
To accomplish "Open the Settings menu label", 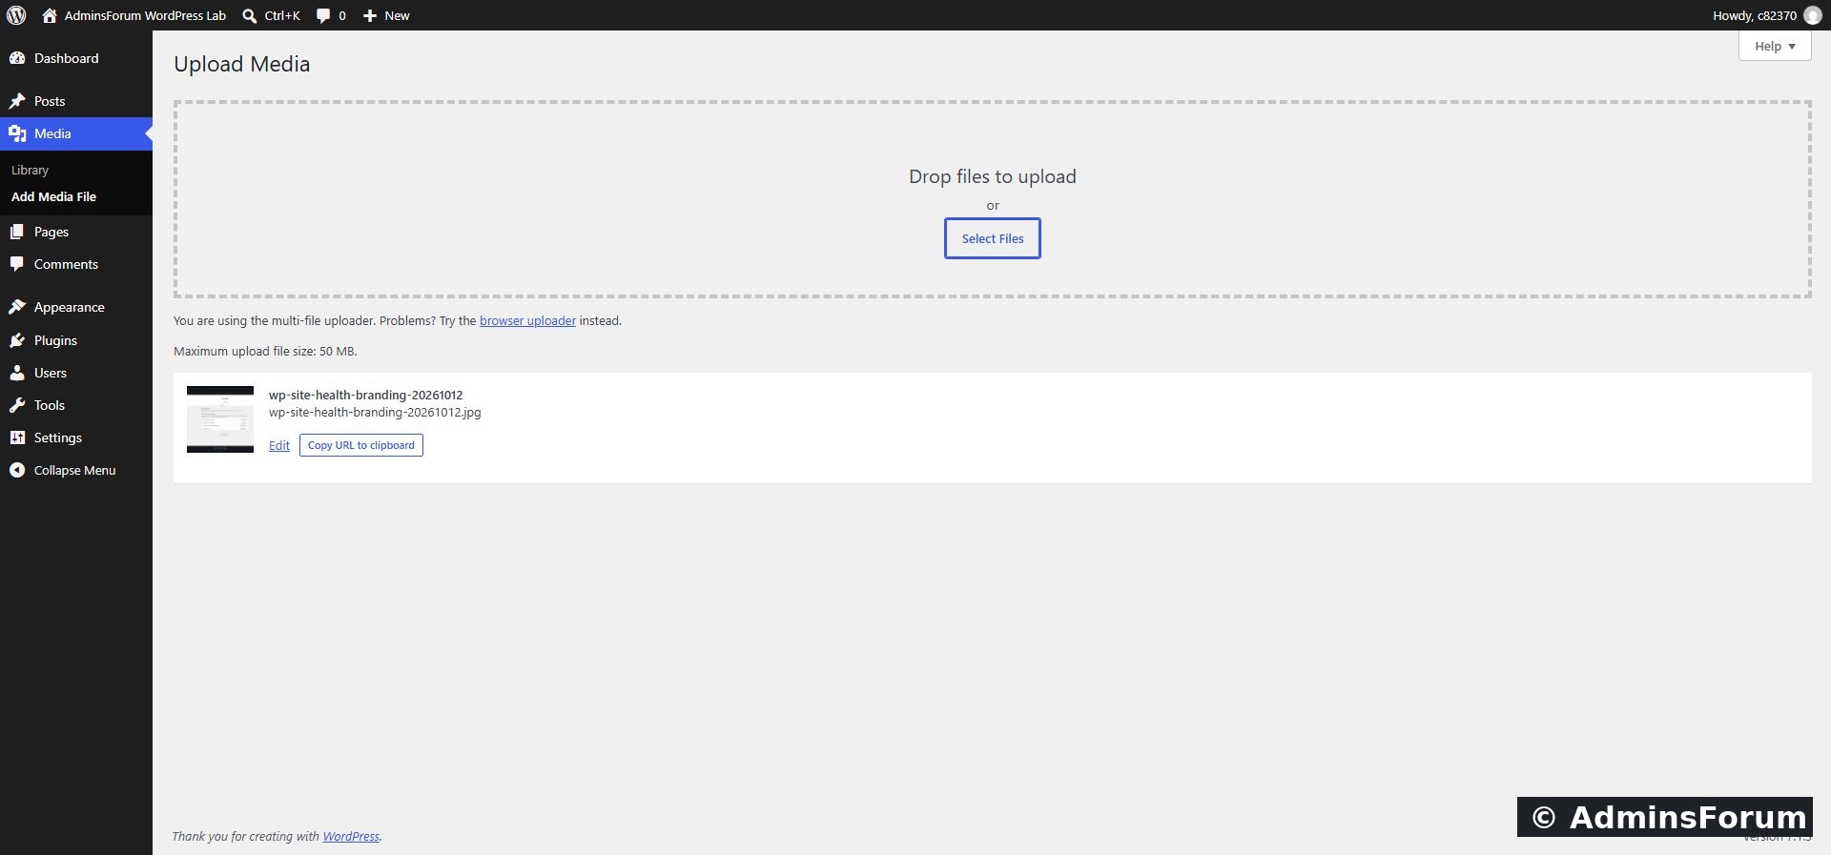I will (x=58, y=438).
